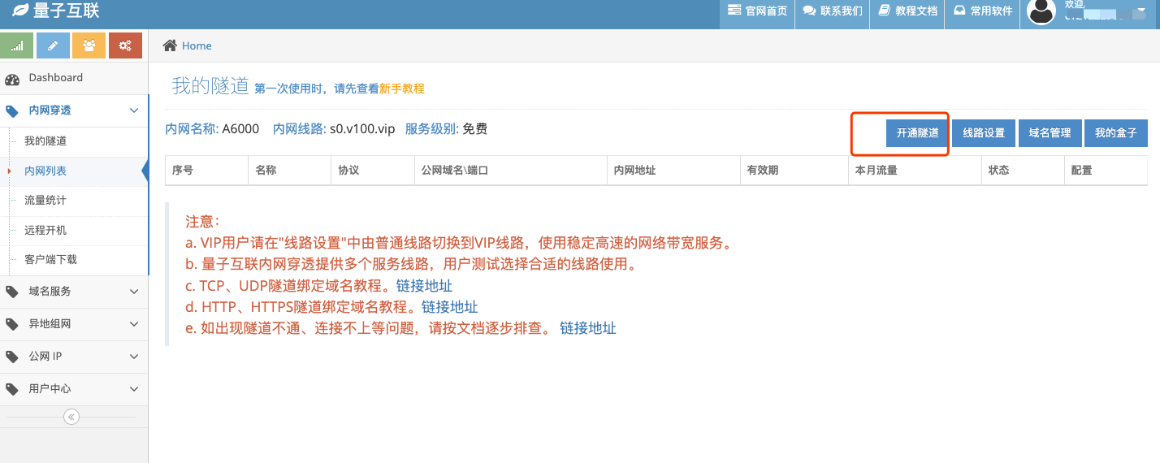Select 远程开机 in sidebar submenu
Viewport: 1160px width, 463px height.
(x=45, y=231)
